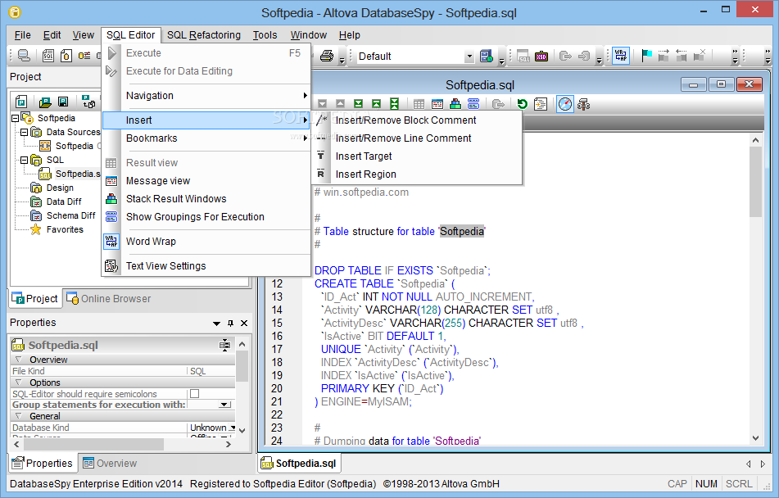This screenshot has width=779, height=498.
Task: Pin the Properties panel with pushpin icon
Action: (x=230, y=323)
